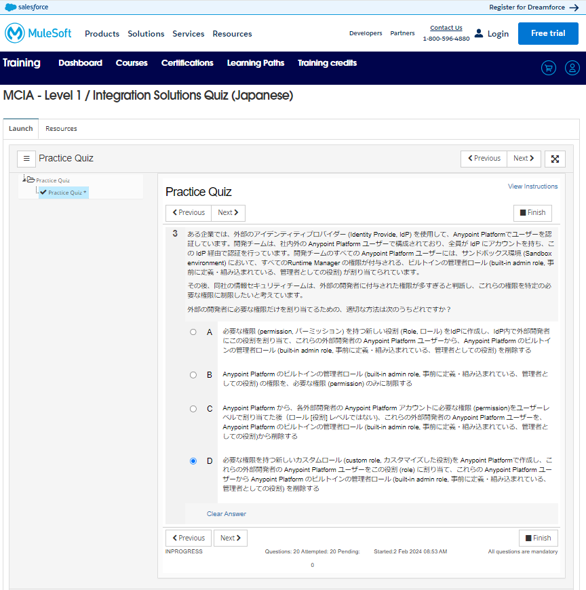This screenshot has height=590, width=586.
Task: Open Training credits section
Action: (x=327, y=63)
